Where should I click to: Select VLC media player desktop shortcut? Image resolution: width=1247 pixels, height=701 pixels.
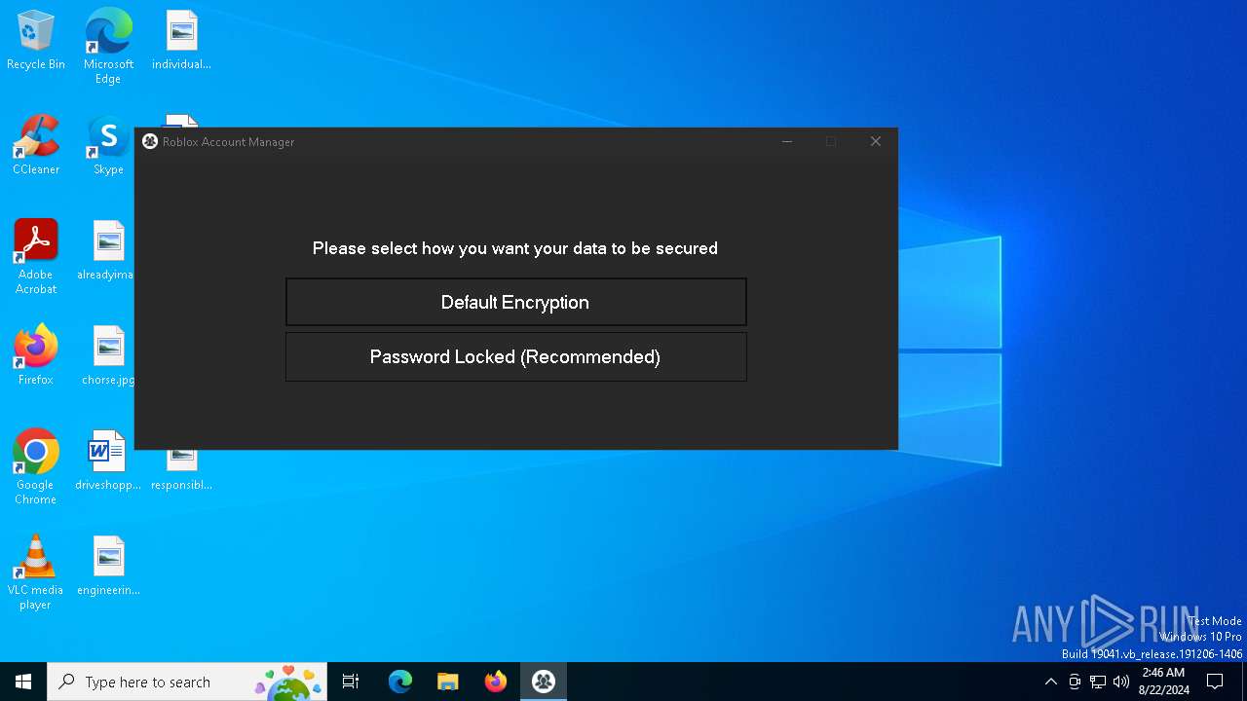tap(36, 572)
